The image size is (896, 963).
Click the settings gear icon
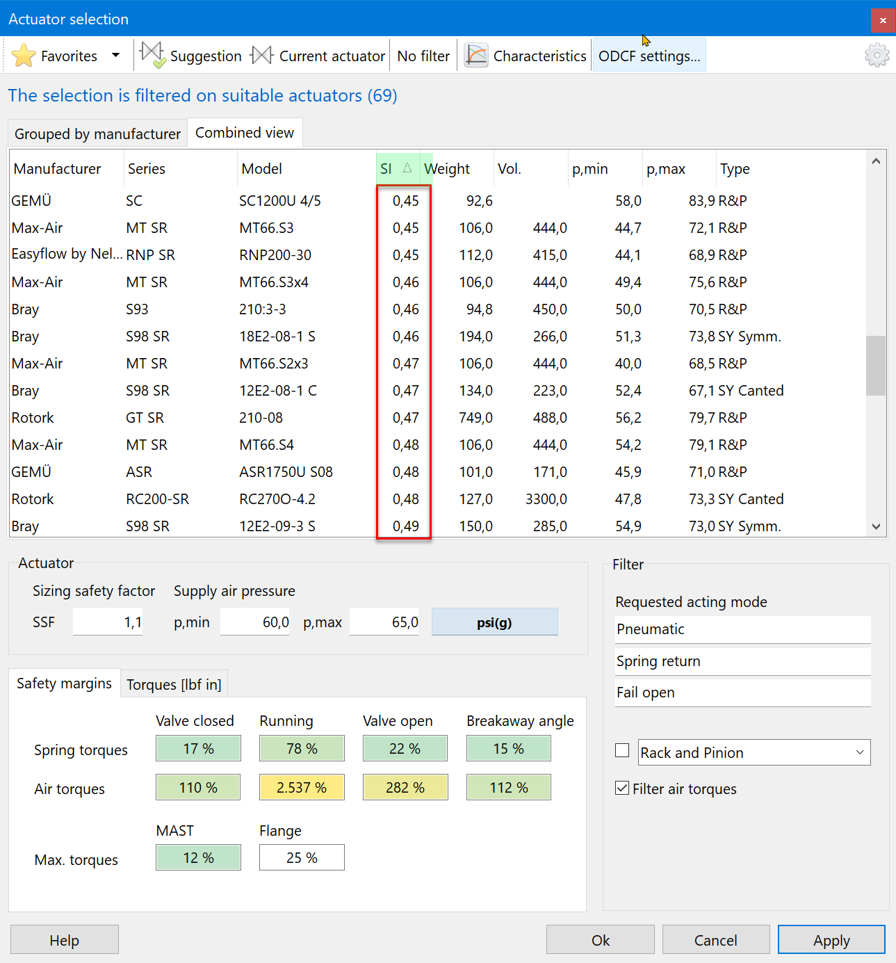tap(877, 55)
